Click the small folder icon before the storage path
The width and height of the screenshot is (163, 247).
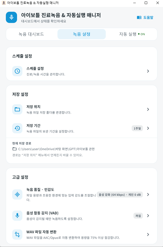coord(14,149)
